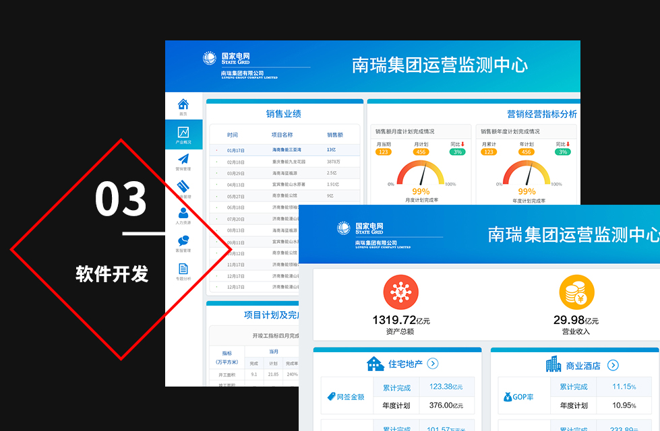Open 客服管理 chat bubbles icon
Viewport: 660px width, 431px height.
(183, 240)
